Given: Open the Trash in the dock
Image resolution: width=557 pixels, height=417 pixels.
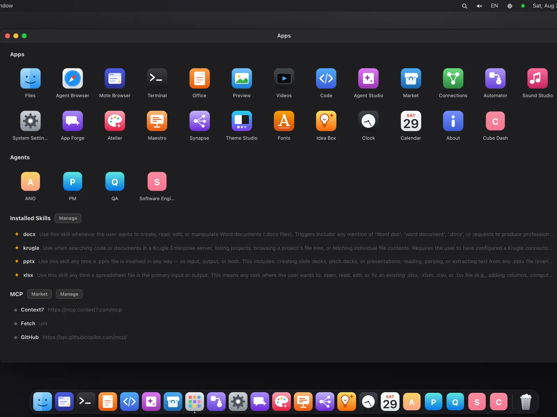Looking at the screenshot, I should (x=526, y=402).
